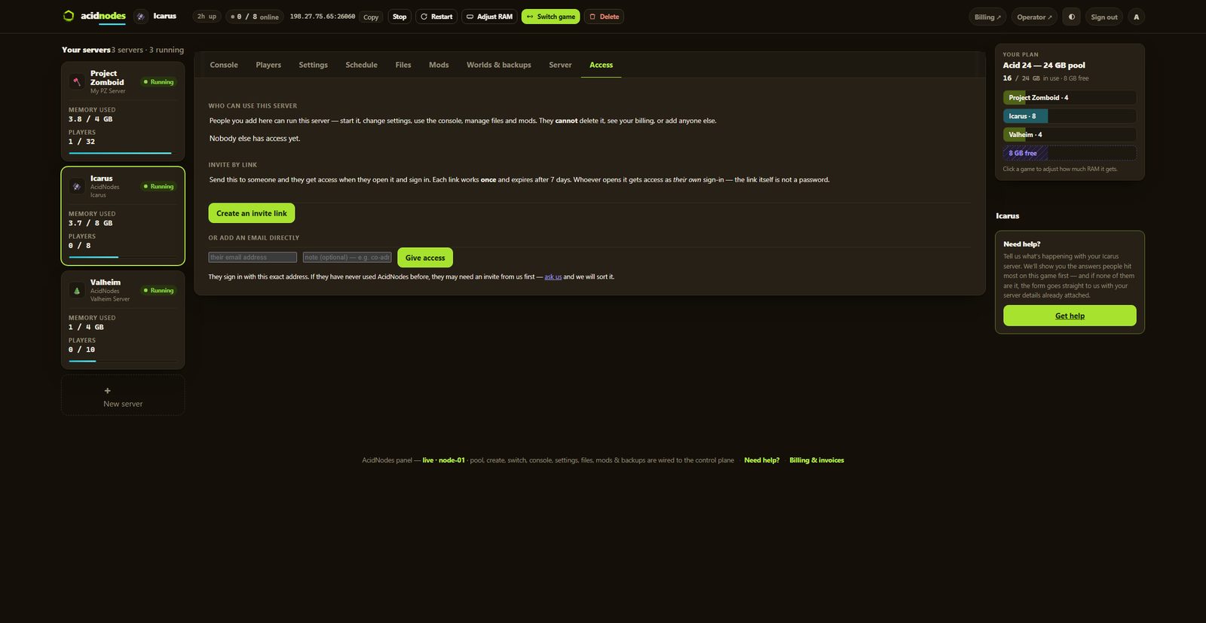Click the footer 'Need help?' link
1206x623 pixels.
(x=762, y=460)
